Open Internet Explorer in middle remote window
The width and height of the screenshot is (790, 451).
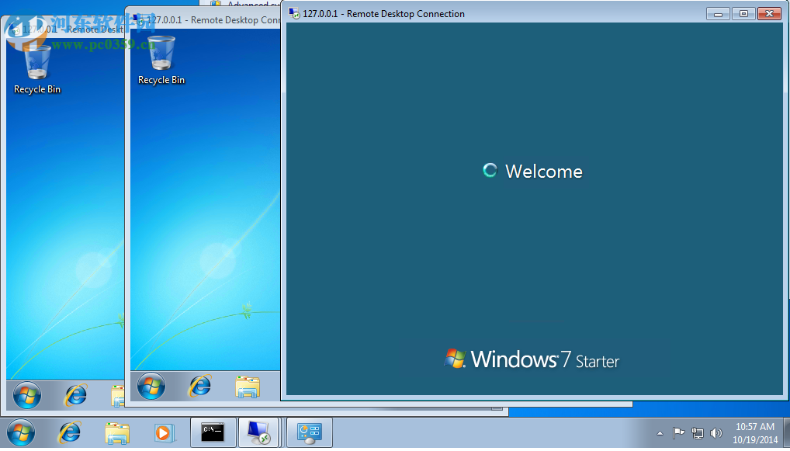point(200,386)
